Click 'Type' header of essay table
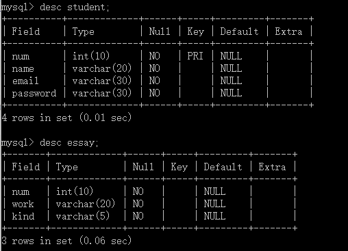This screenshot has width=348, height=251. [67, 167]
